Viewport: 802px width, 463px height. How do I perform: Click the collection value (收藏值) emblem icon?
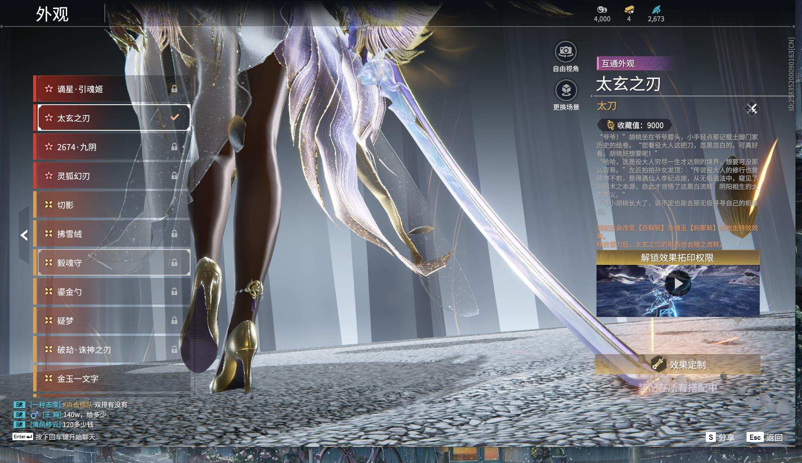tap(610, 125)
